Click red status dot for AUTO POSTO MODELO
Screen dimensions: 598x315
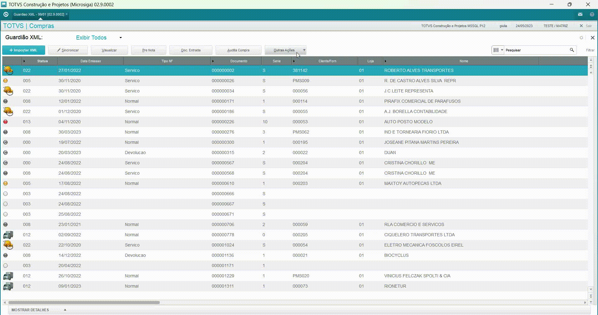(x=5, y=122)
